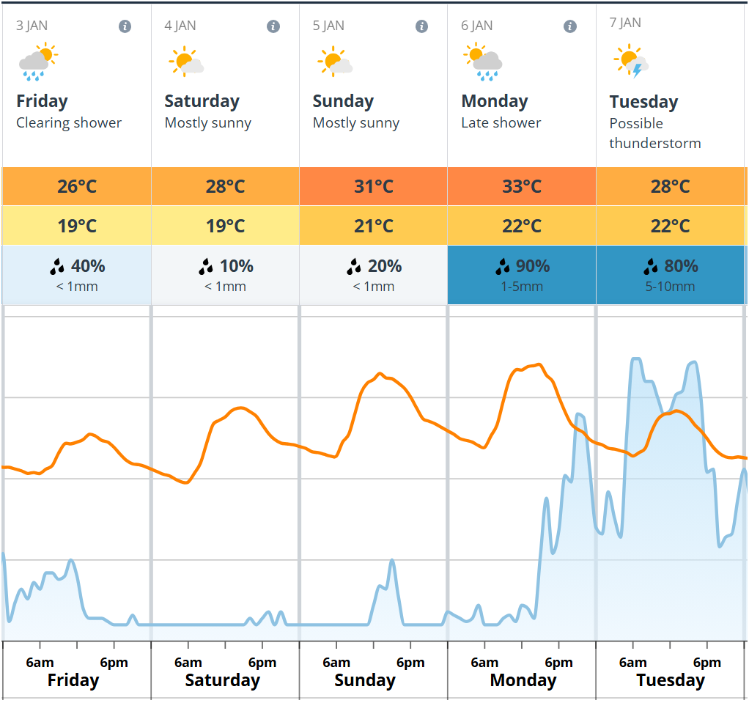Screen dimensions: 749x703
Task: Select the Friday heading in forecast
Action: pos(42,101)
